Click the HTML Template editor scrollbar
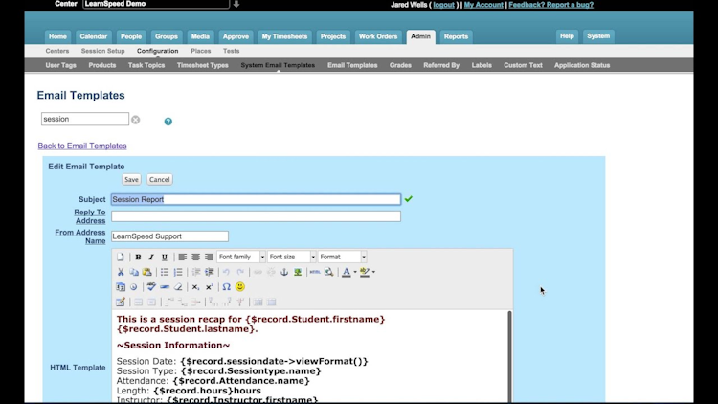This screenshot has width=718, height=404. tap(509, 357)
